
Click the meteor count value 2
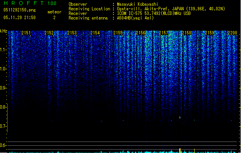(54, 18)
